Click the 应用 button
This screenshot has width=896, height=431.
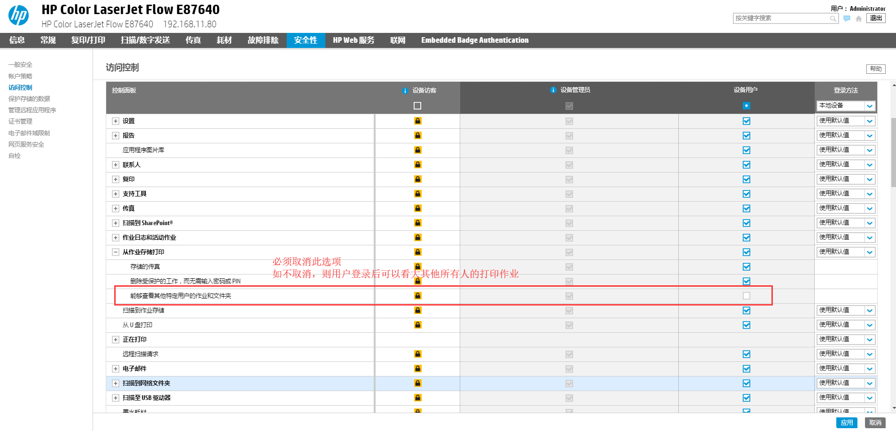847,423
